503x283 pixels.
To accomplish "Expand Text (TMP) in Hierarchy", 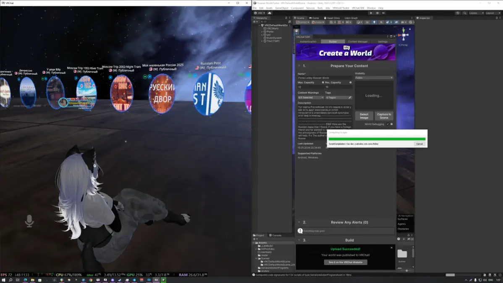I will coord(262,41).
